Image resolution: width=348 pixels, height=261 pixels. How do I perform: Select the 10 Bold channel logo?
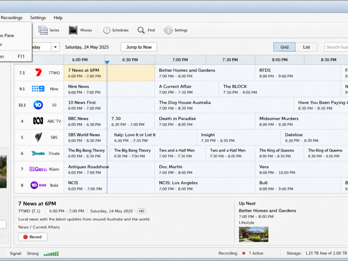[x=38, y=185]
